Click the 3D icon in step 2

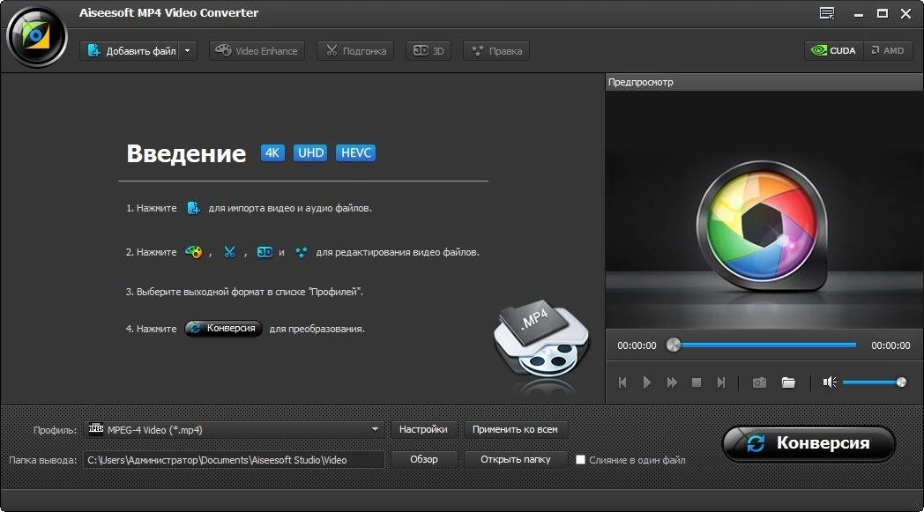(264, 252)
